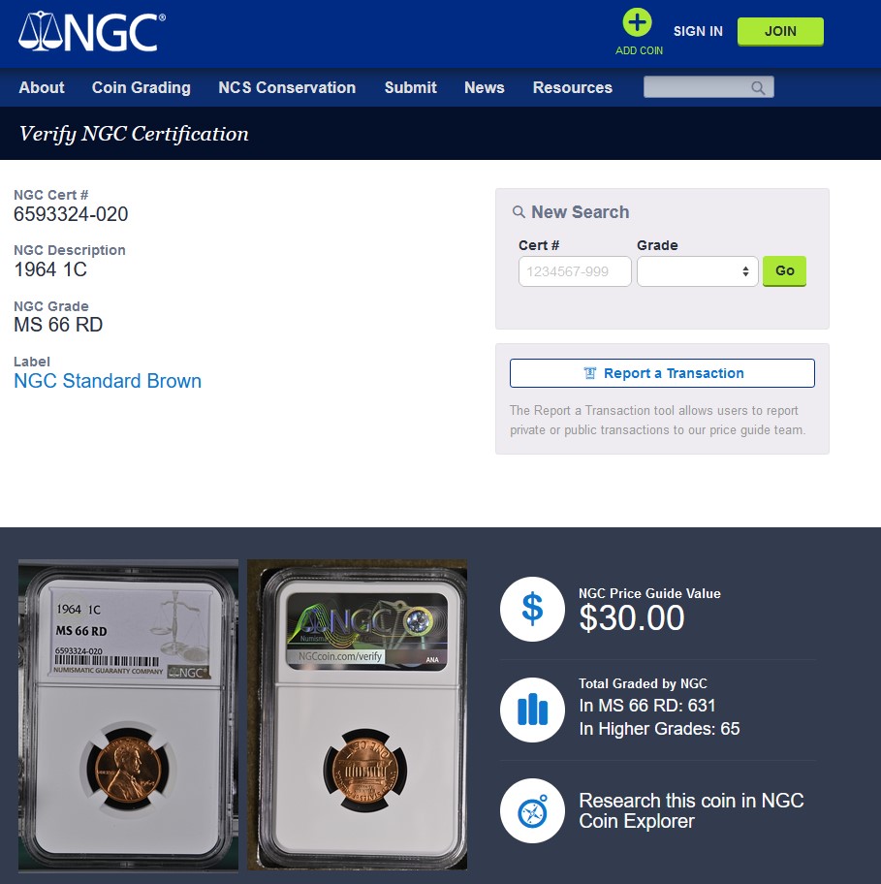Click the search magnifier icon in header

(758, 88)
